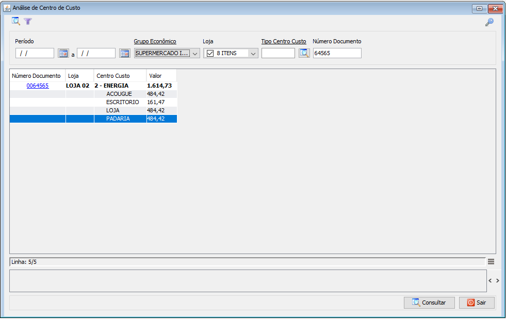The height and width of the screenshot is (319, 506).
Task: Open the Loja dropdown arrow
Action: (x=253, y=53)
